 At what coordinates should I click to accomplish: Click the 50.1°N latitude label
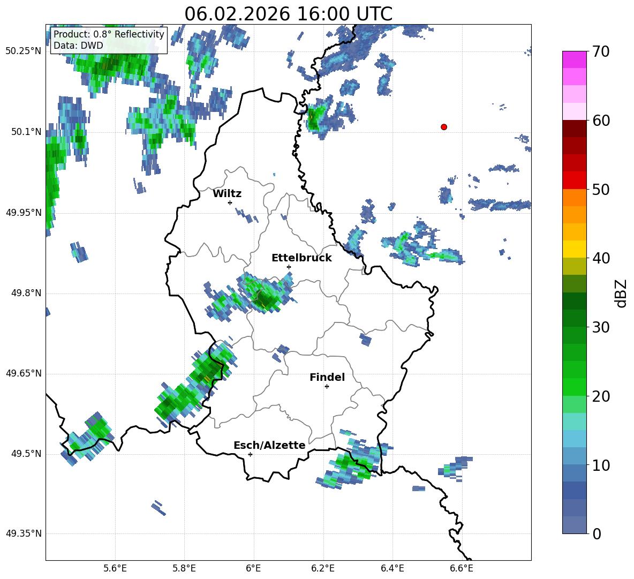point(26,132)
